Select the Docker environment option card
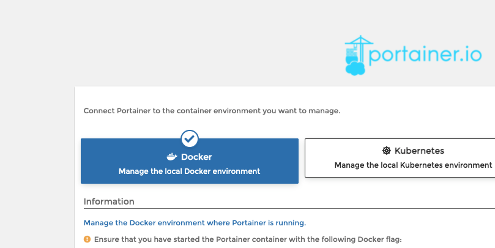This screenshot has height=248, width=495. point(190,161)
